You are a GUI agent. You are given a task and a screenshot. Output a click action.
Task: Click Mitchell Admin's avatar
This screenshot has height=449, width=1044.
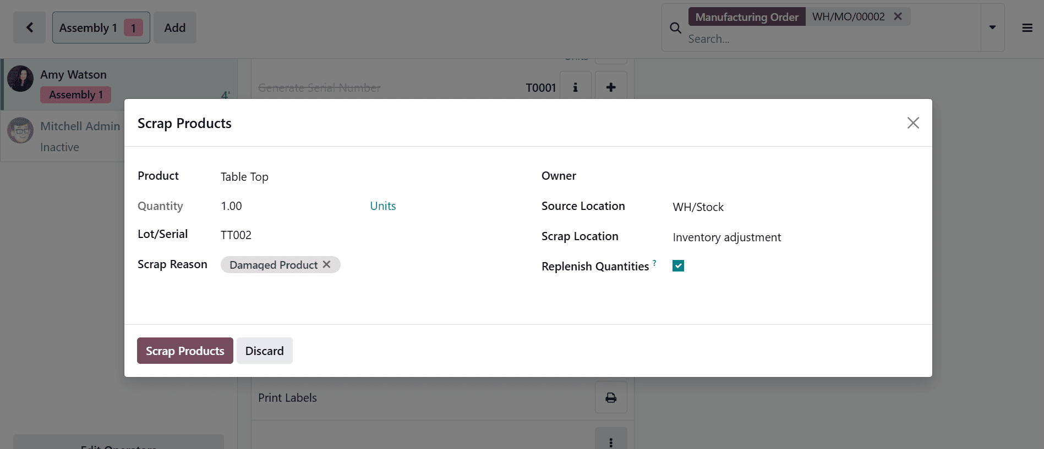click(x=20, y=130)
